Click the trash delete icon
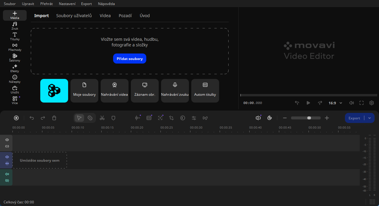This screenshot has width=379, height=206. (54, 118)
